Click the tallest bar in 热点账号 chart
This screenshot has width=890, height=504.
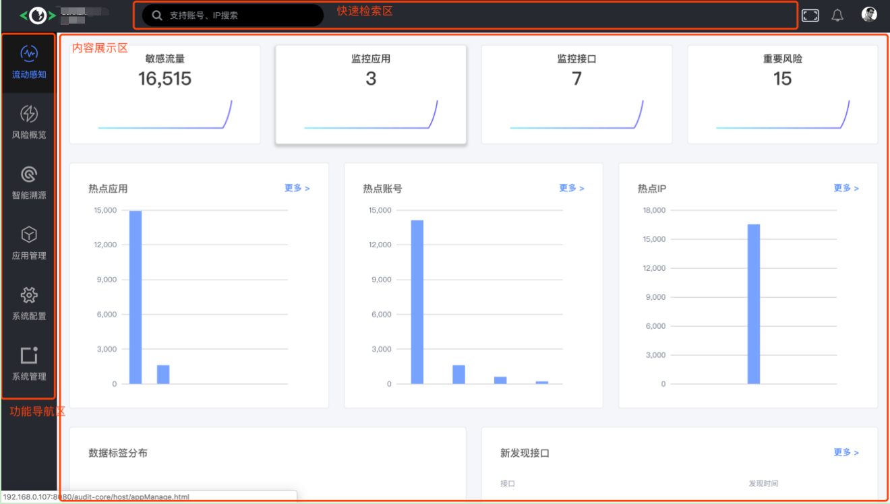[x=417, y=302]
